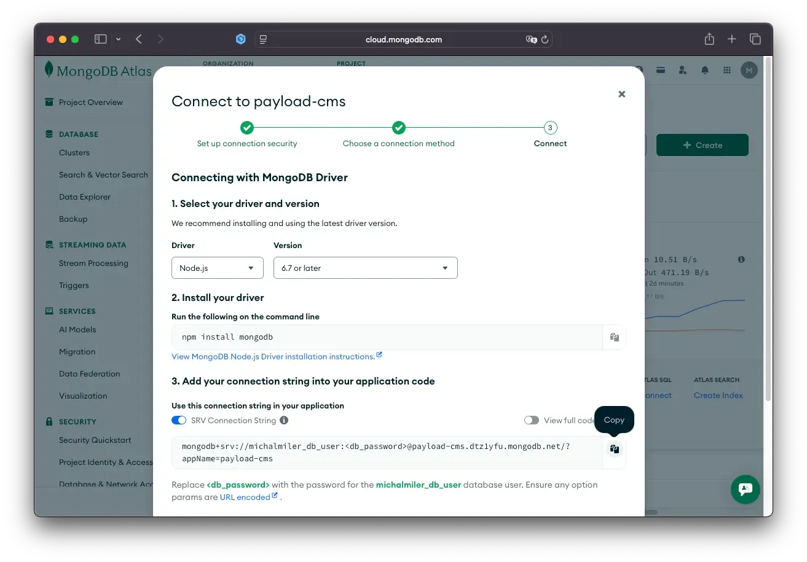This screenshot has width=807, height=562.
Task: Click the translate icon in address bar
Action: [531, 39]
